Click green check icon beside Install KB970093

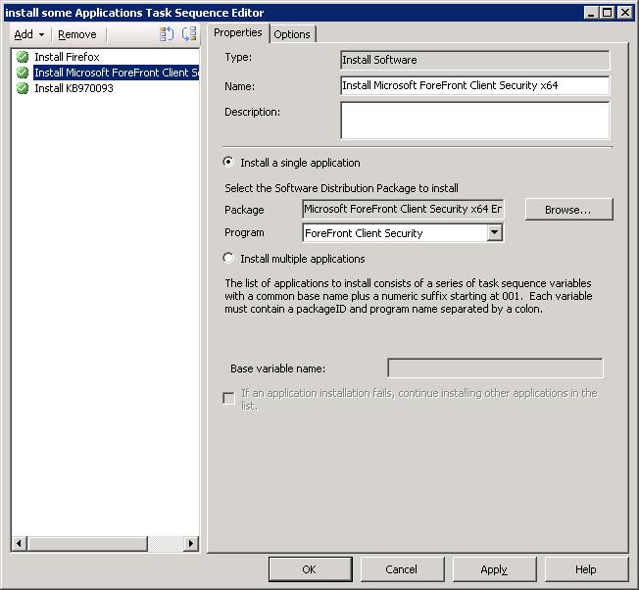[x=23, y=88]
